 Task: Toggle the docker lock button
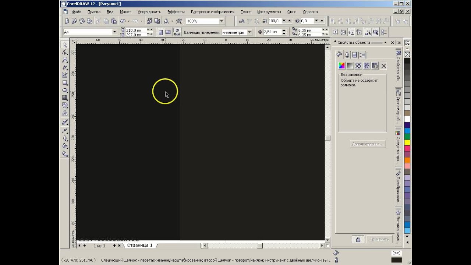[x=358, y=239]
